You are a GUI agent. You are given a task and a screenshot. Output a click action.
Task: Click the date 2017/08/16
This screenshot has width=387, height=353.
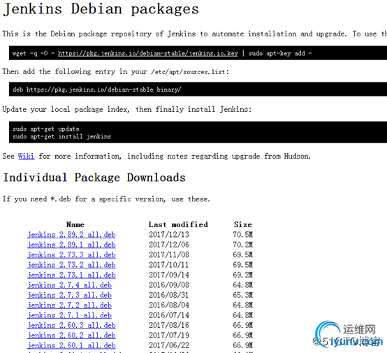click(x=169, y=325)
